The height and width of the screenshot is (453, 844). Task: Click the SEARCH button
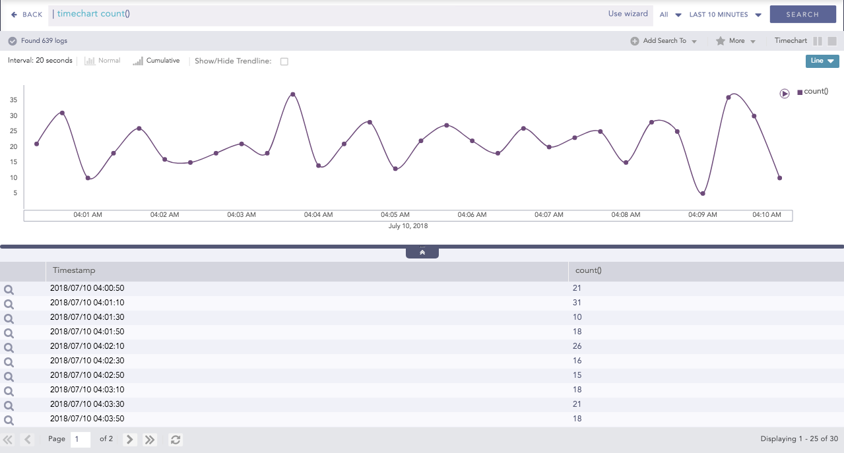pos(802,13)
